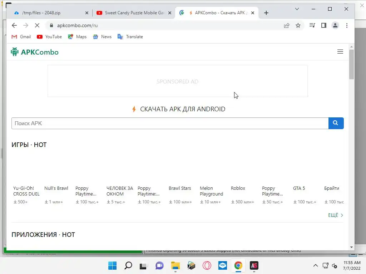
Task: Click the Chrome taskbar icon
Action: [x=238, y=265]
